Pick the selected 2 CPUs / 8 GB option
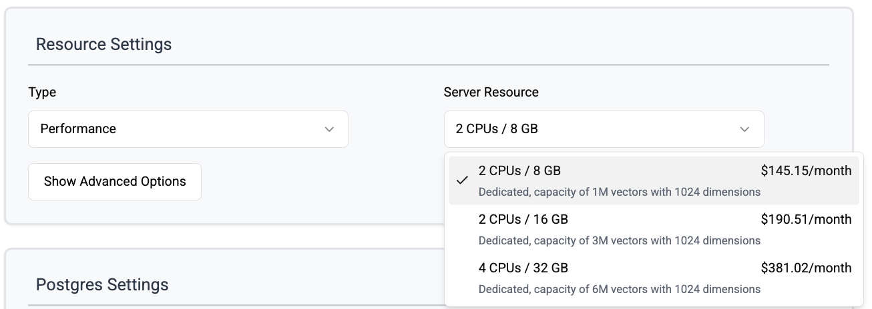The image size is (872, 309). coord(519,171)
